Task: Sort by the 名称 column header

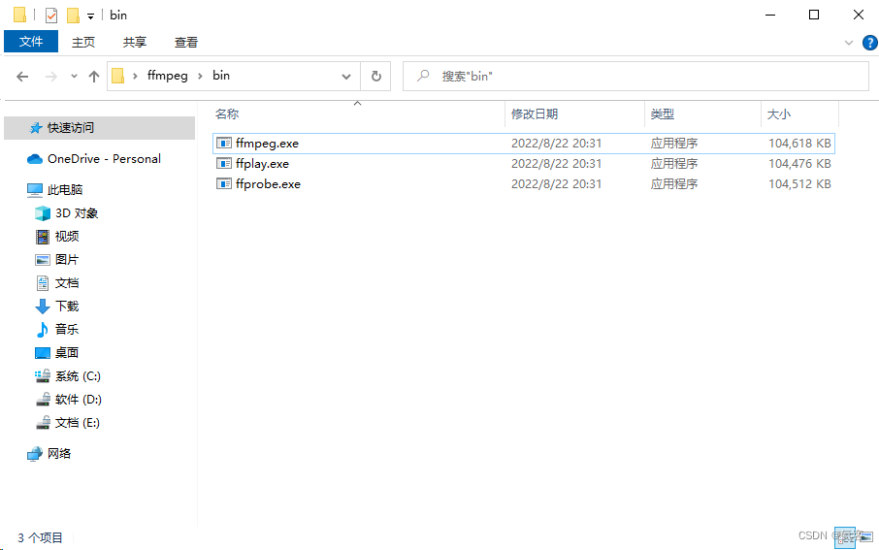Action: point(227,113)
